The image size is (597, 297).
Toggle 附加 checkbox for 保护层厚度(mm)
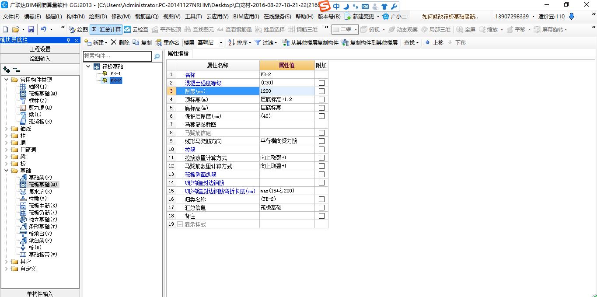[x=321, y=116]
